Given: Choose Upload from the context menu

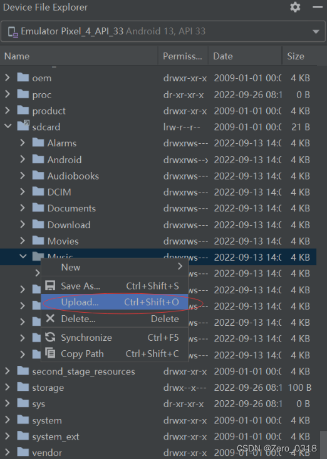Looking at the screenshot, I should pyautogui.click(x=115, y=302).
